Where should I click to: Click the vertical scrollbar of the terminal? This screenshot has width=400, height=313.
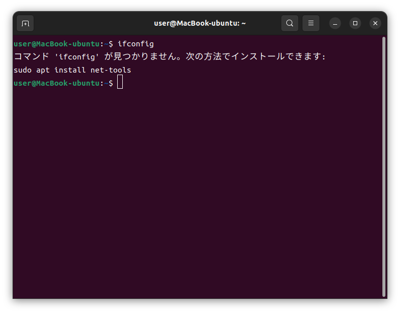point(384,167)
